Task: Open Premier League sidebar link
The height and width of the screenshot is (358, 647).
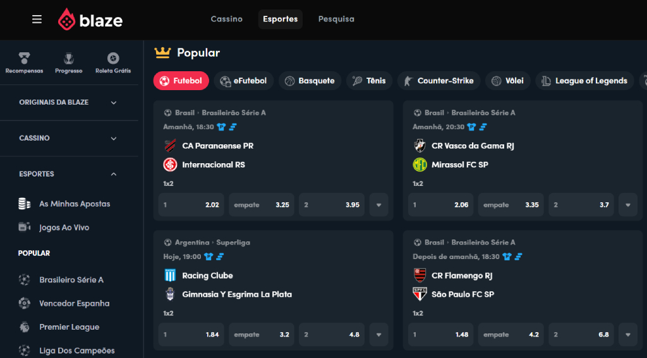Action: tap(70, 327)
